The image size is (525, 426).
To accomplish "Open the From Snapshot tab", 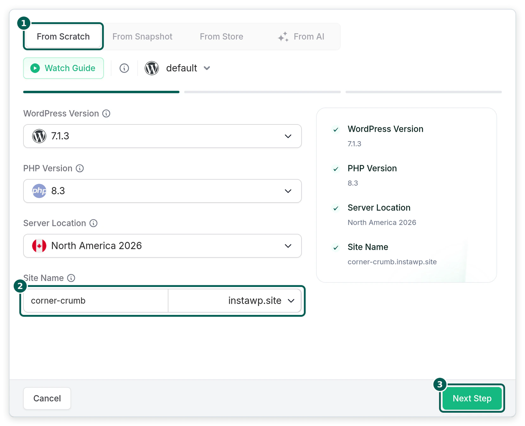I will point(142,37).
